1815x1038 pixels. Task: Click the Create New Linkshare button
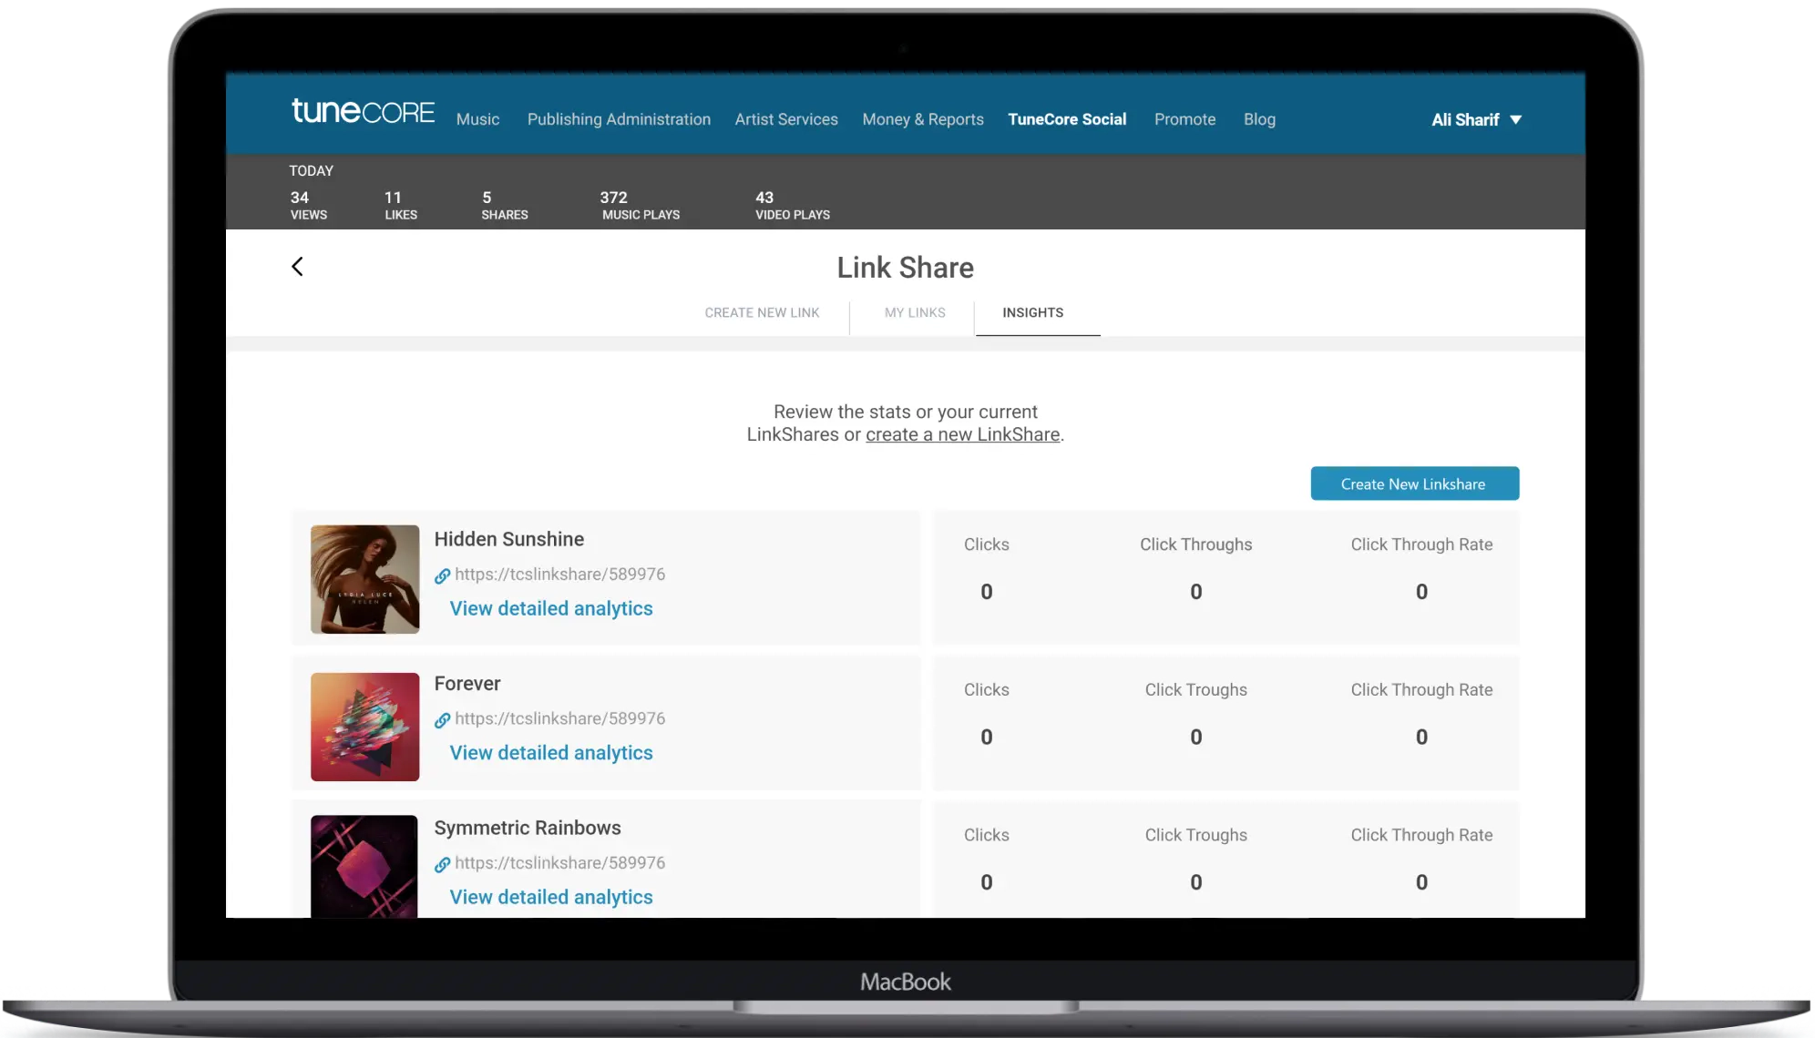pyautogui.click(x=1414, y=483)
